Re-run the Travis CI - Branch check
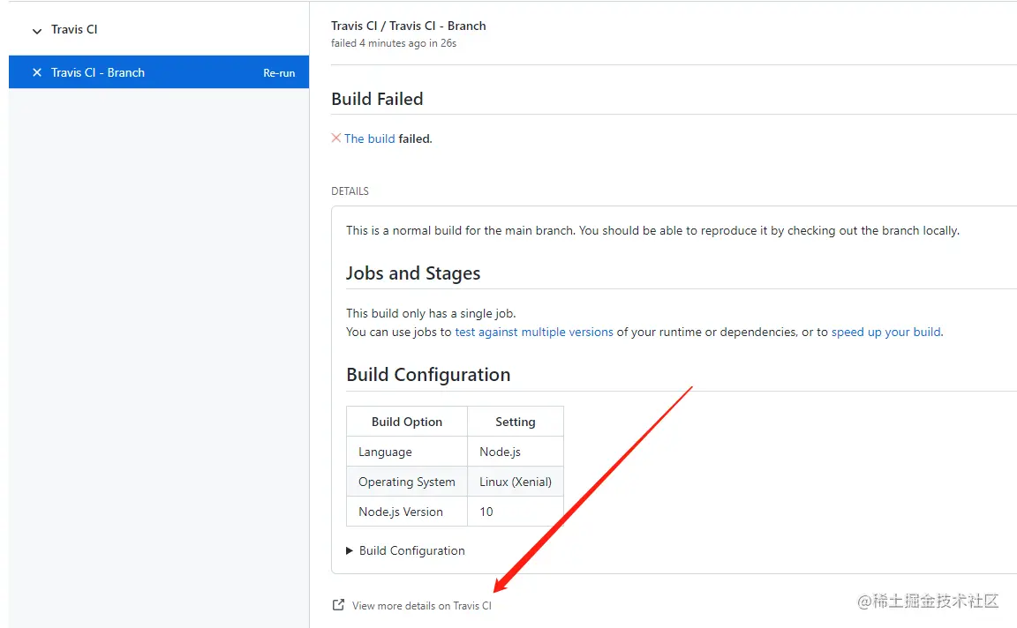This screenshot has width=1017, height=628. tap(279, 73)
